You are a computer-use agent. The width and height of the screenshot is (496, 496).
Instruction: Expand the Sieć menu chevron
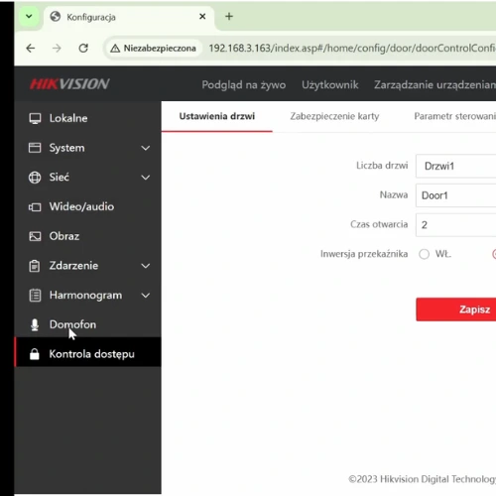click(146, 178)
